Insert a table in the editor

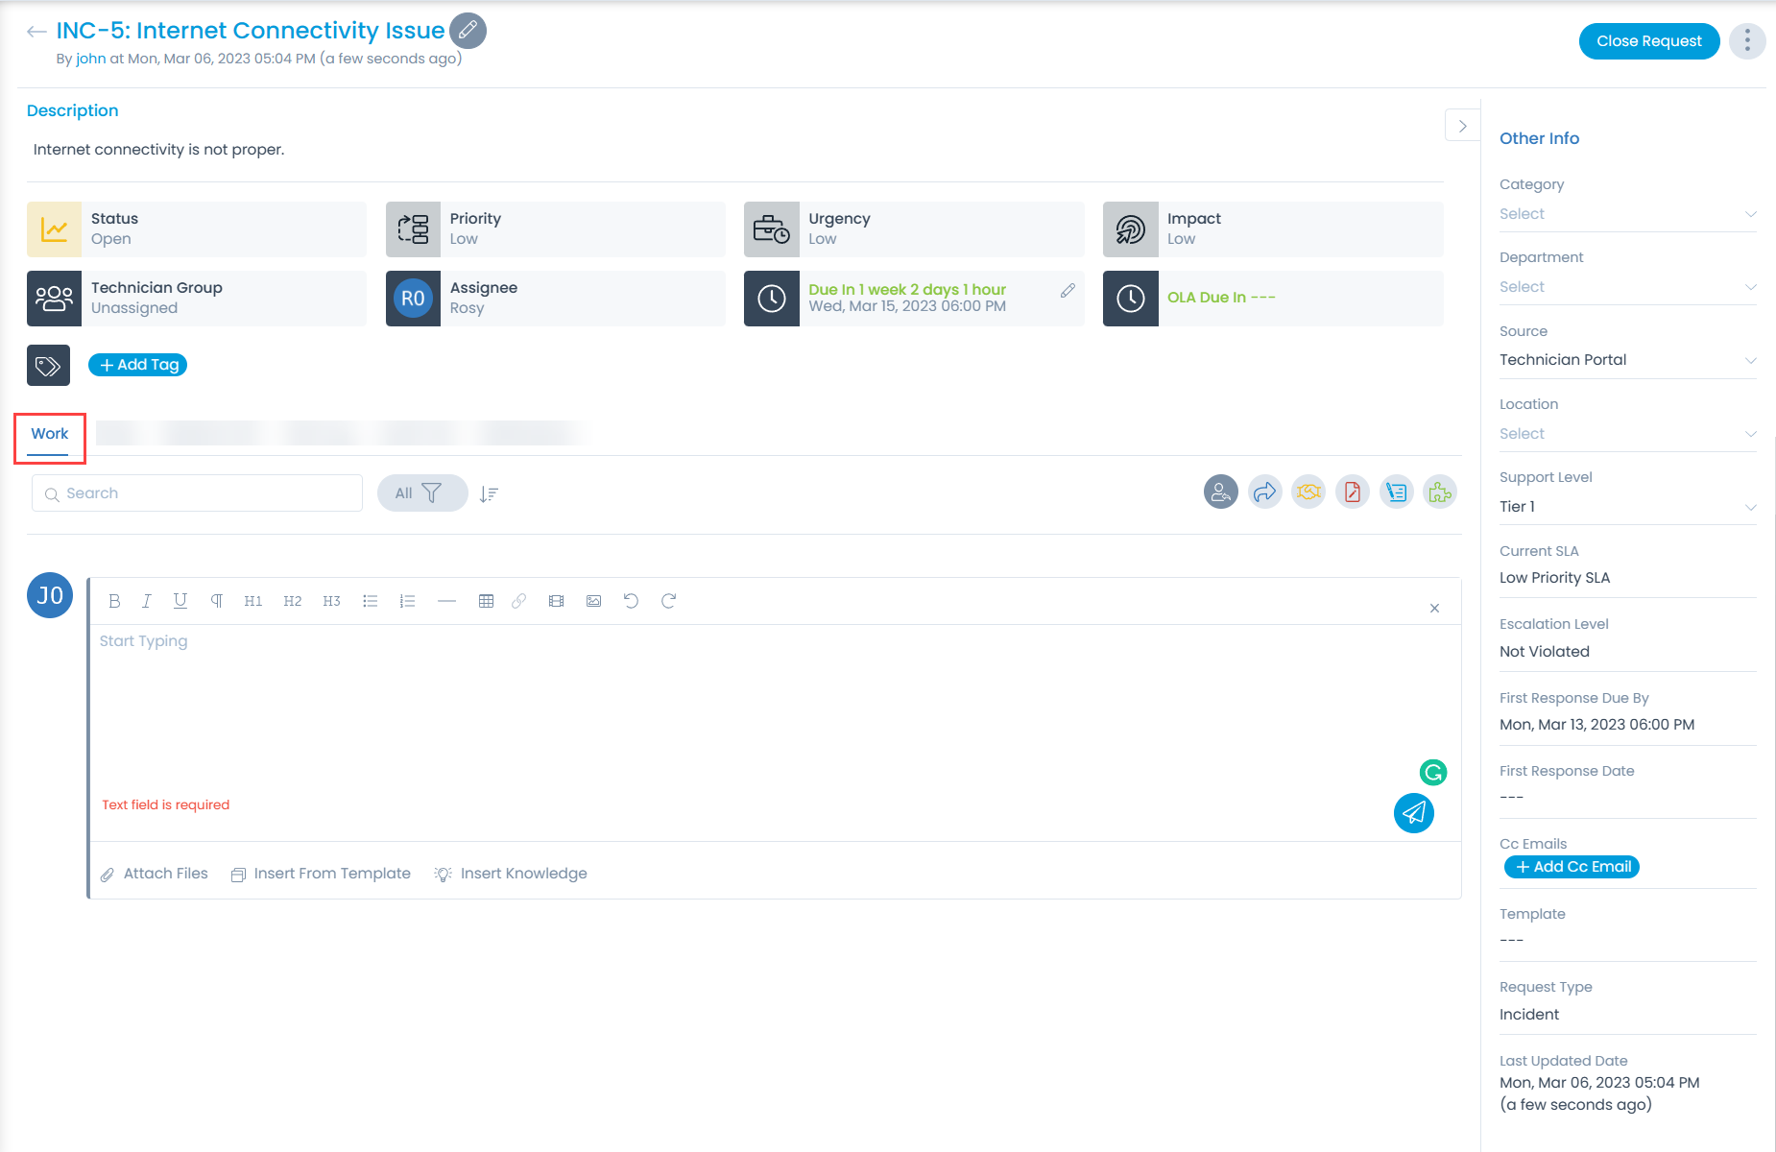[x=486, y=601]
